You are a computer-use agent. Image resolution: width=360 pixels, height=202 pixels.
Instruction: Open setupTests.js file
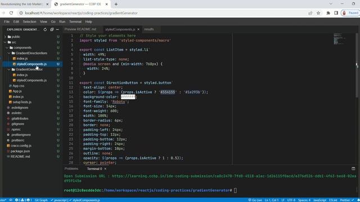(22, 102)
